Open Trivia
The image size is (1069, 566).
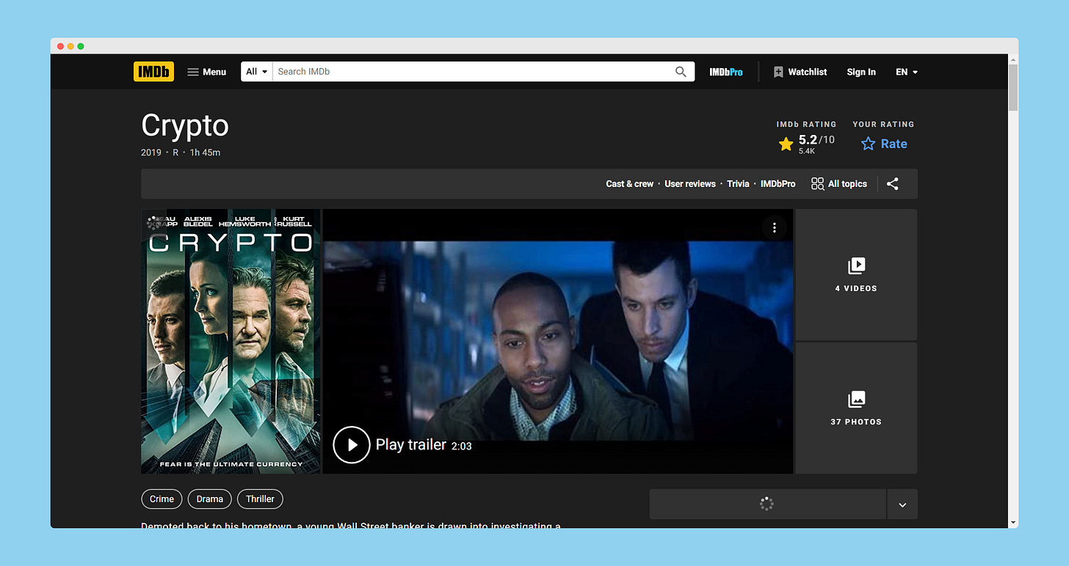click(738, 184)
